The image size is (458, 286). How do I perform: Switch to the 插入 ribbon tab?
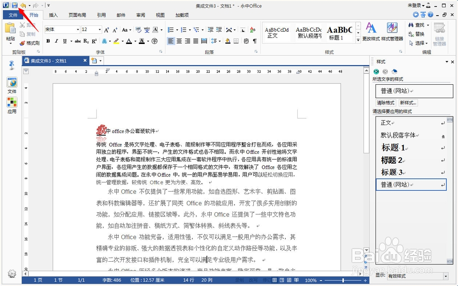[53, 15]
